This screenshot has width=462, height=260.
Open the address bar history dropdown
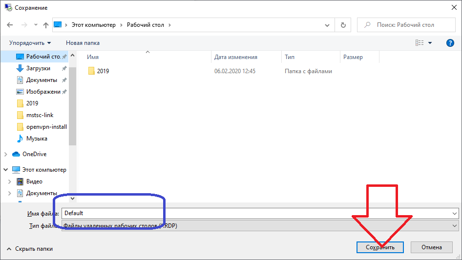coord(327,25)
